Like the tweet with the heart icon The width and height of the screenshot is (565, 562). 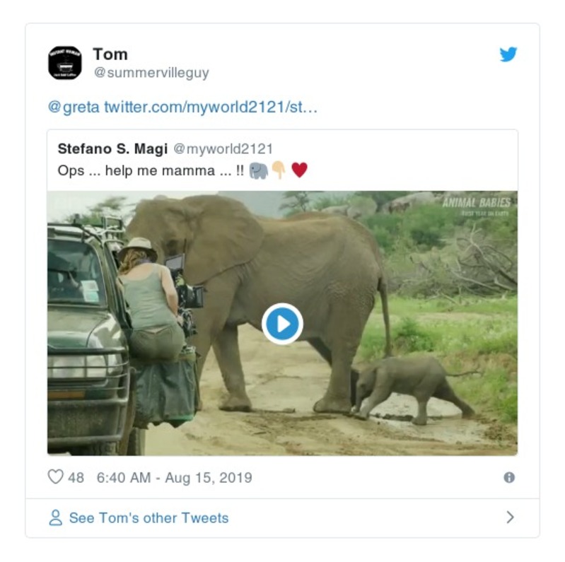click(56, 477)
